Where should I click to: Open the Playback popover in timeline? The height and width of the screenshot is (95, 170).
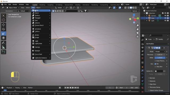(x=10, y=88)
